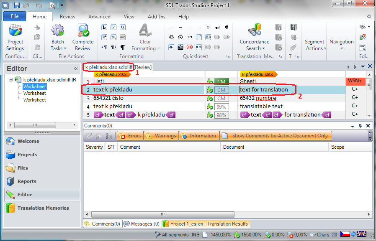The height and width of the screenshot is (241, 376).
Task: Click Complete Review
Action: point(83,38)
